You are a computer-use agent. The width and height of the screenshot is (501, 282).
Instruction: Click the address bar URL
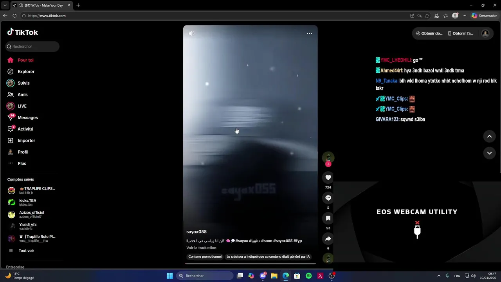pyautogui.click(x=47, y=16)
